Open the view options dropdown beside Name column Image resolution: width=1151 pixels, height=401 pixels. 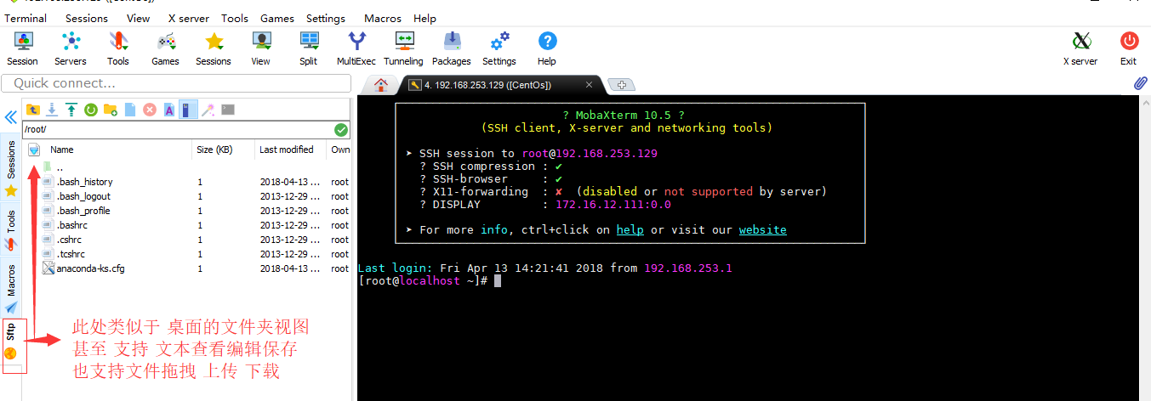[34, 150]
